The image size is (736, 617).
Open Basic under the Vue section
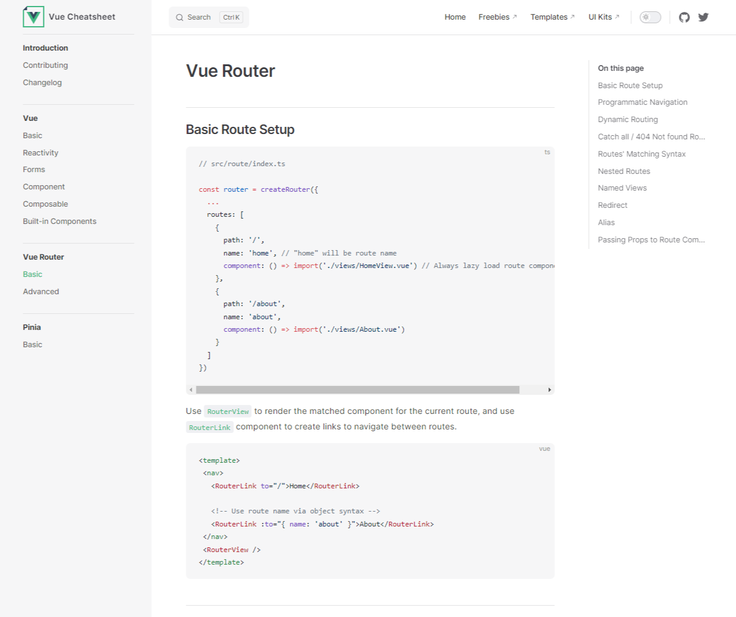point(33,135)
